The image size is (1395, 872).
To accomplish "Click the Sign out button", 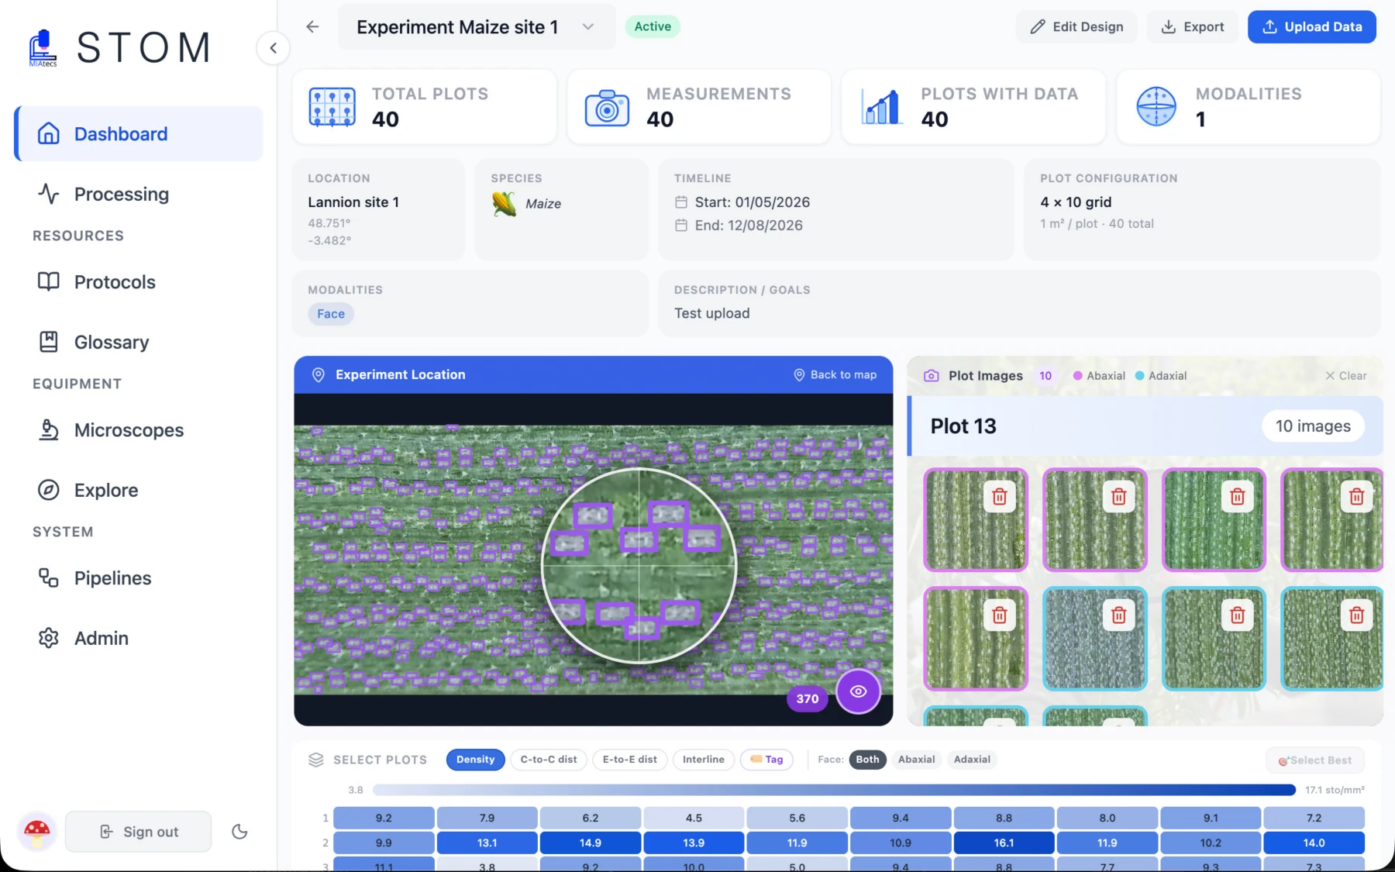I will click(138, 832).
